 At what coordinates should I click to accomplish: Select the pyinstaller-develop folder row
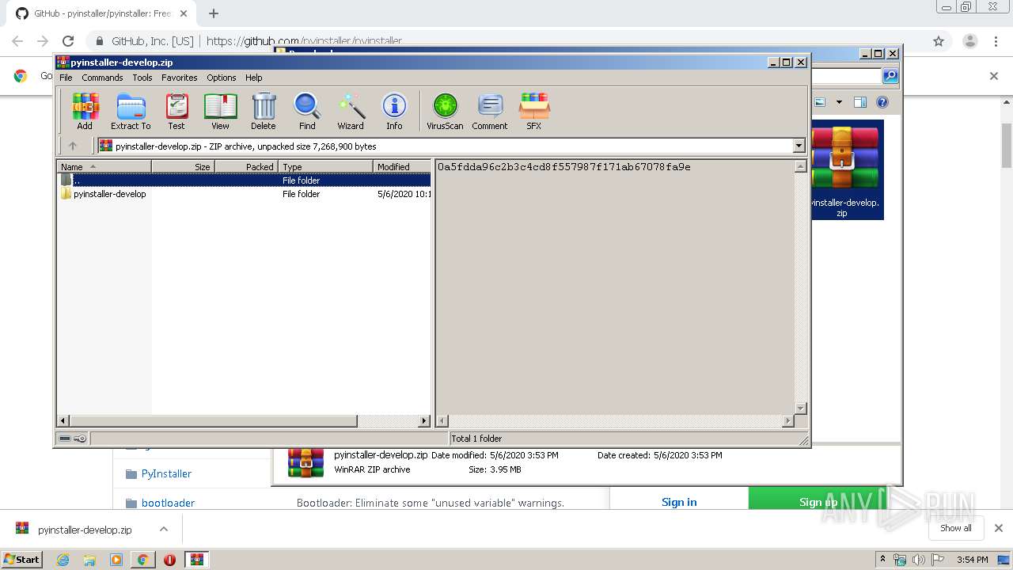click(x=244, y=194)
